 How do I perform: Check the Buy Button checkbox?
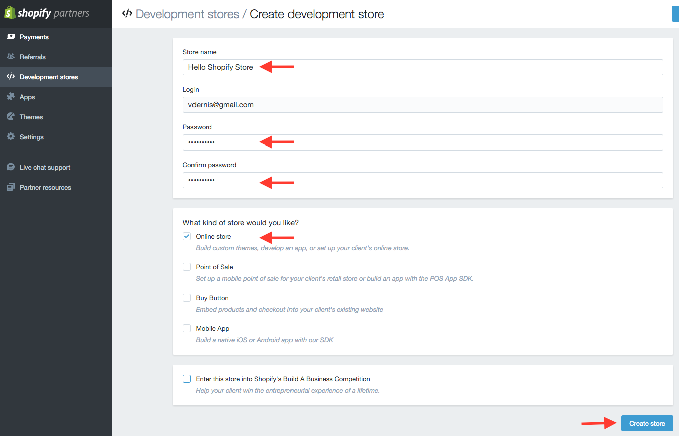pos(187,298)
